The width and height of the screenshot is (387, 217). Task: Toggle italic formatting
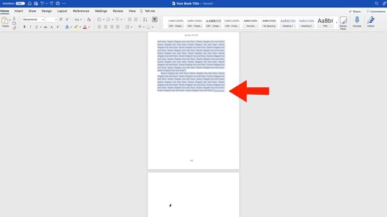(30, 27)
